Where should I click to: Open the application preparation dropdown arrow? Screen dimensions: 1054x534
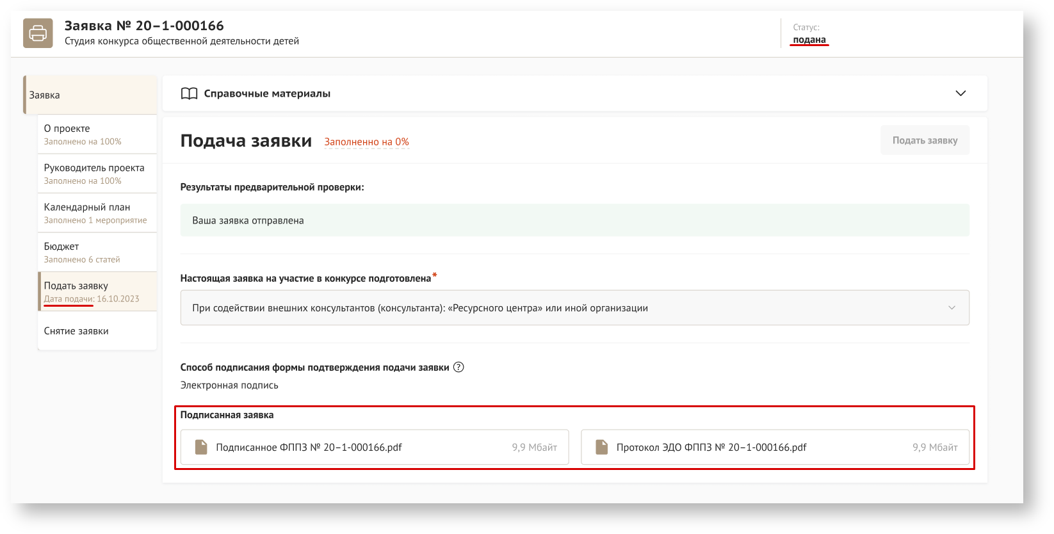952,308
